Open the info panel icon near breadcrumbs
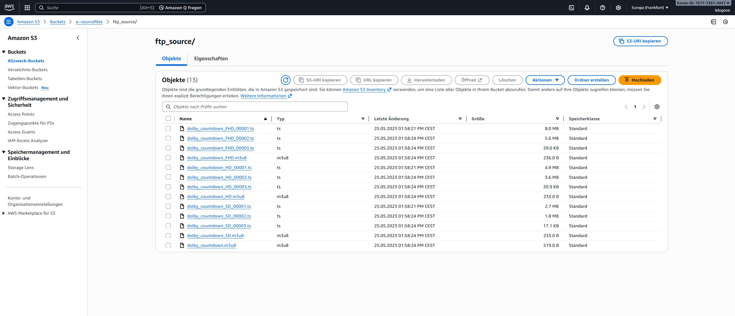735x316 pixels. coord(713,22)
